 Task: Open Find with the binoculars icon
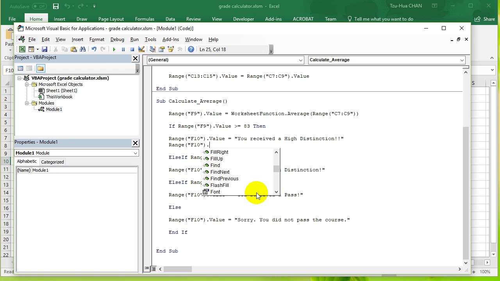pos(82,49)
